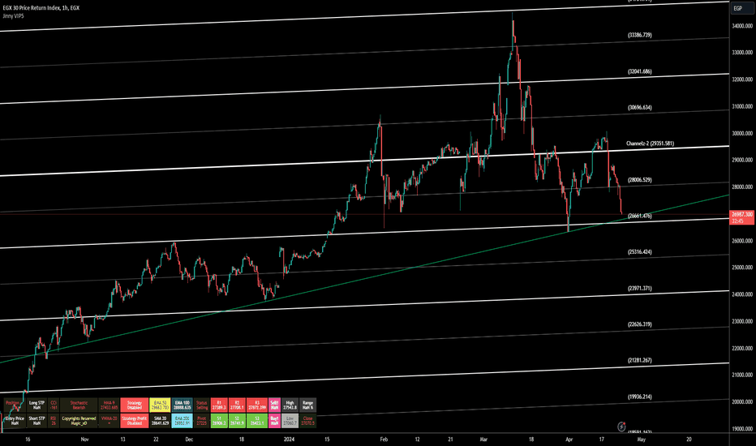
Task: Click the Channelz-2 (29351.581) label
Action: pyautogui.click(x=650, y=144)
